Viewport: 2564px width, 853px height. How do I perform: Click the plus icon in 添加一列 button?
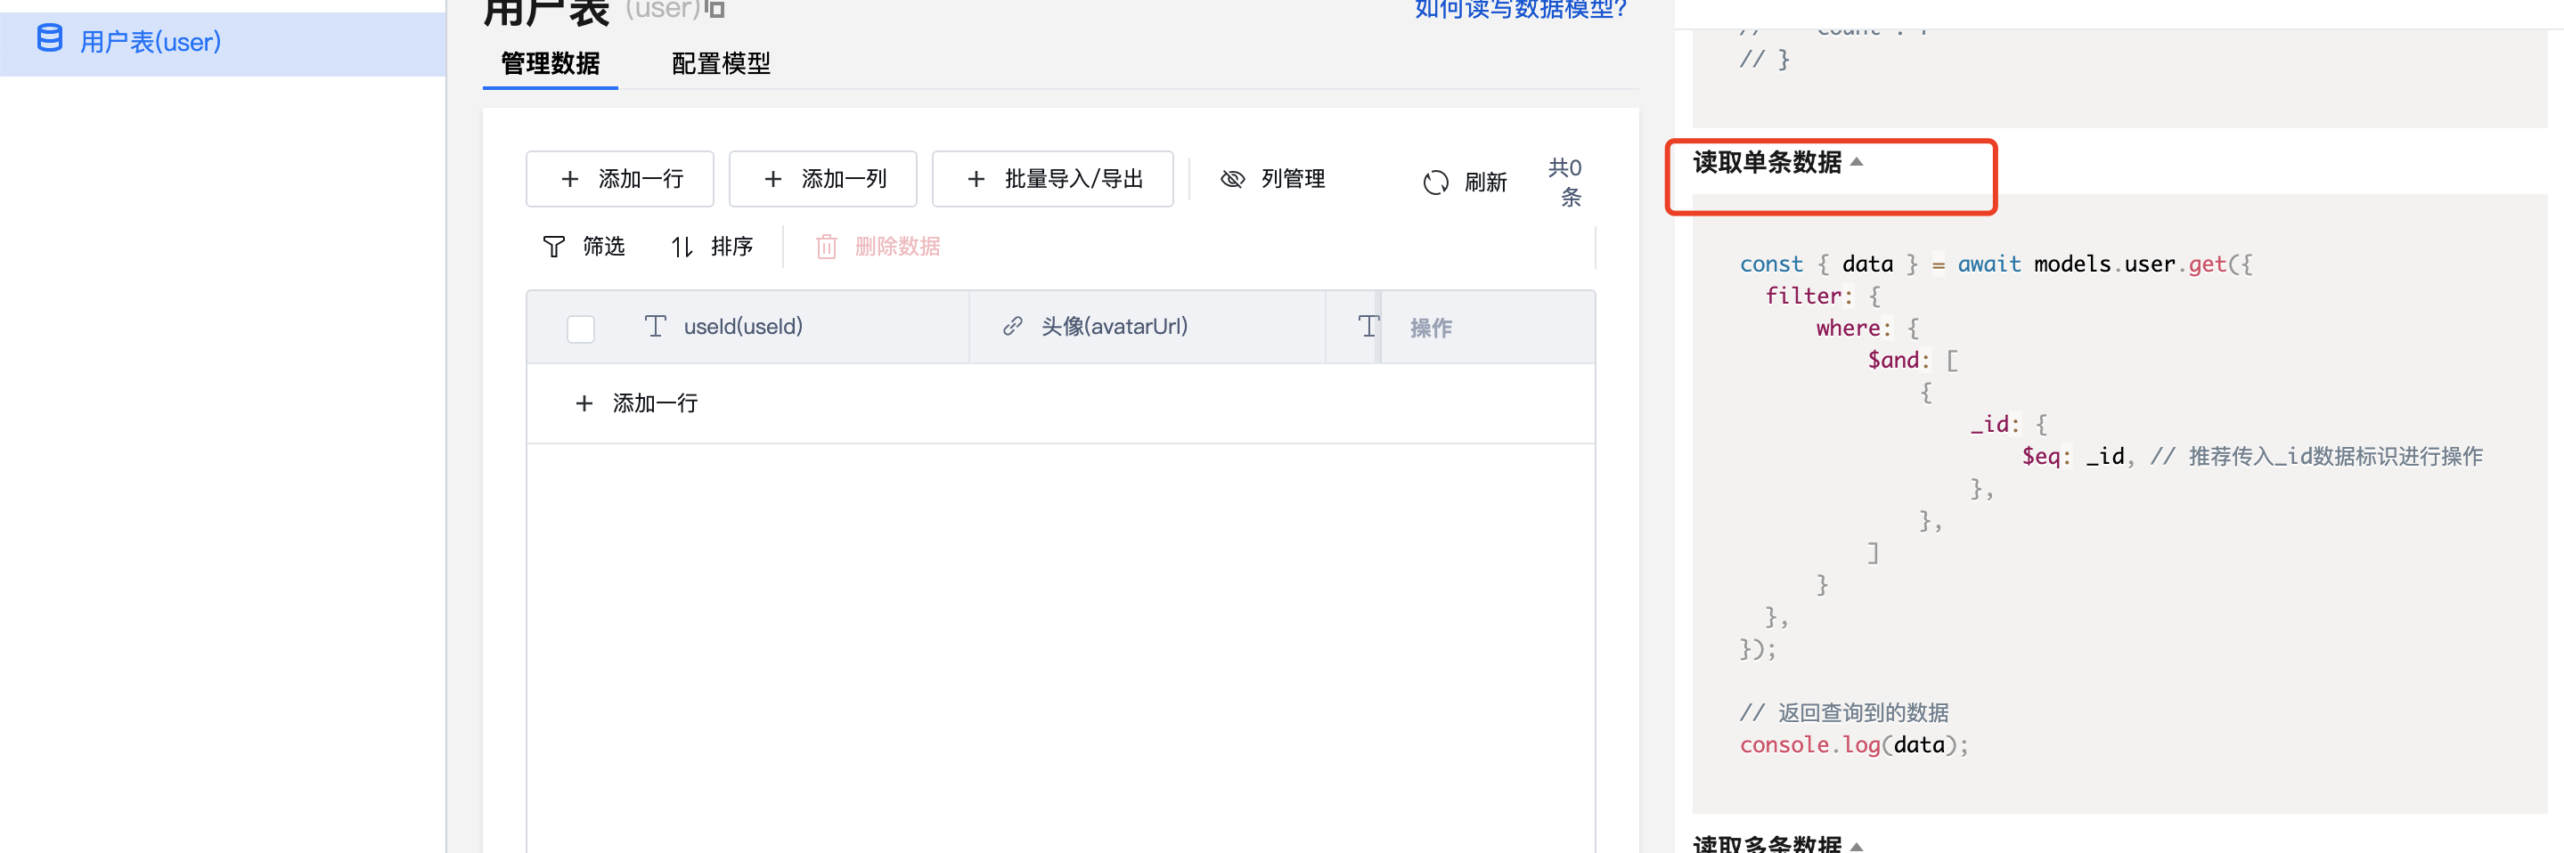pyautogui.click(x=772, y=179)
